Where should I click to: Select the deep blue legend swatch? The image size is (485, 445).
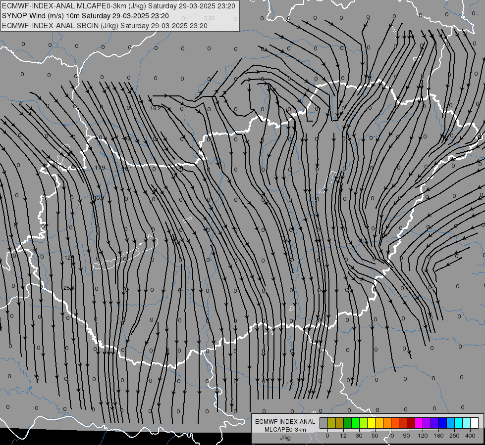(443, 423)
